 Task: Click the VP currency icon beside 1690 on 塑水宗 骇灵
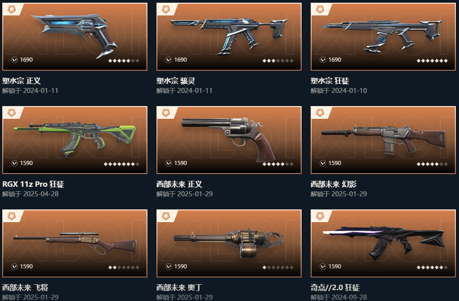point(169,60)
